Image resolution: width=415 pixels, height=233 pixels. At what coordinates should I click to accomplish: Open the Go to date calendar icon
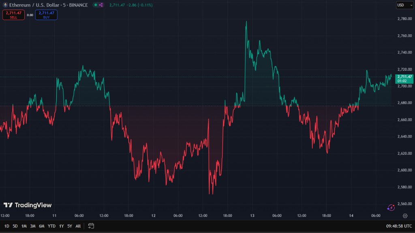click(91, 226)
